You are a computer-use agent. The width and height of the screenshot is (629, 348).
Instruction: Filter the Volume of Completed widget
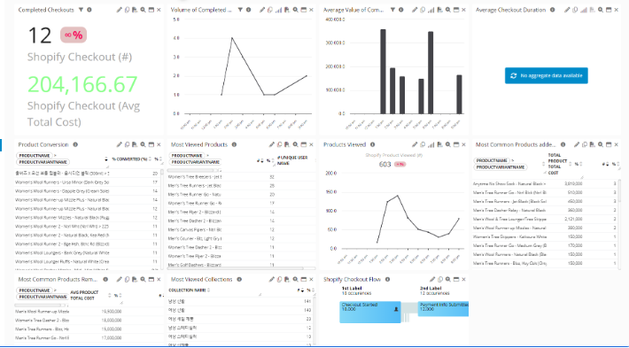point(240,10)
